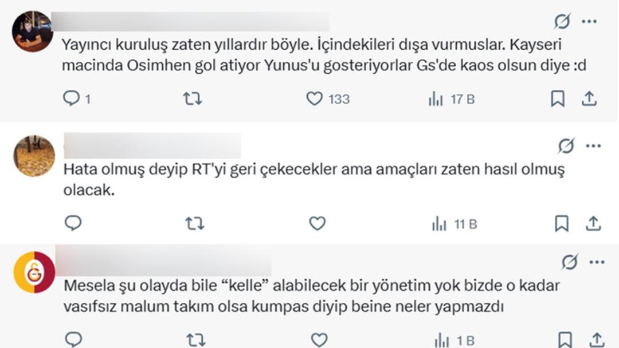View analytics showing 17 B views

pos(436,100)
